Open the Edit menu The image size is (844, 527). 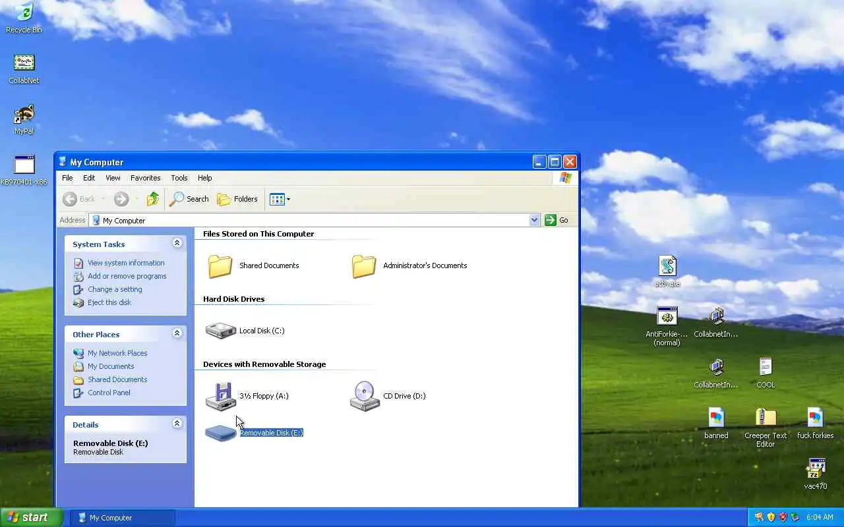(x=89, y=178)
